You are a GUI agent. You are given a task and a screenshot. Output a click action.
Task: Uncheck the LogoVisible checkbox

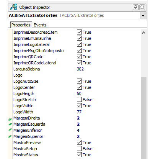click(x=79, y=106)
